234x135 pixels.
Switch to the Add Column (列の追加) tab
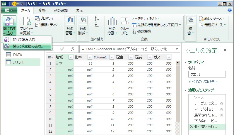click(x=61, y=11)
